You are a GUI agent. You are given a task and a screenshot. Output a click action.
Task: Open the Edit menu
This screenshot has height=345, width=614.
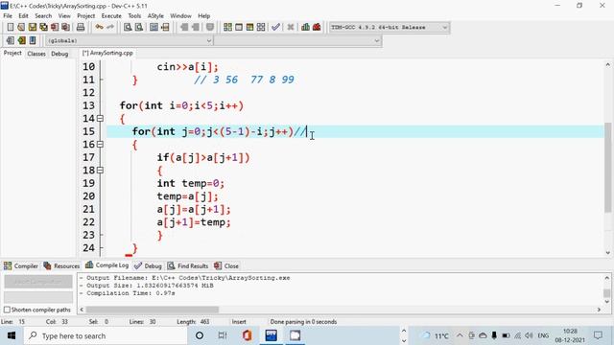point(23,15)
